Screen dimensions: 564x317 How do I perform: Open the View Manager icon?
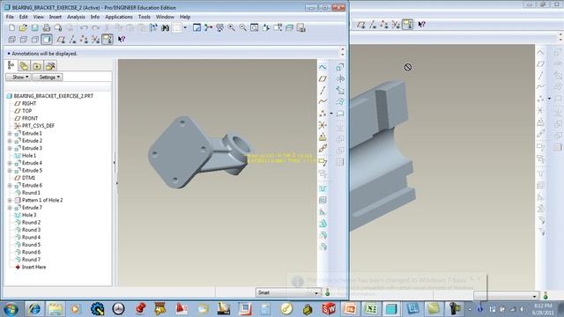tap(301, 27)
